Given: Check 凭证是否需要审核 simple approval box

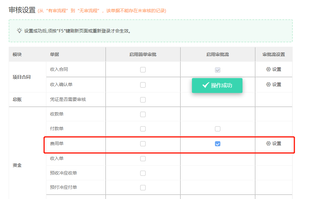Looking at the screenshot, I should (x=143, y=99).
